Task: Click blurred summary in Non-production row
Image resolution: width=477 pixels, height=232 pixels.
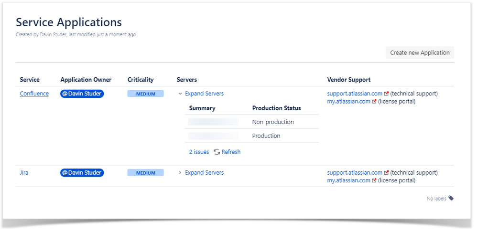Action: point(213,122)
